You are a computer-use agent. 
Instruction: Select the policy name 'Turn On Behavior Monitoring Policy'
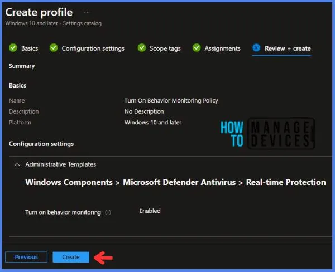171,100
